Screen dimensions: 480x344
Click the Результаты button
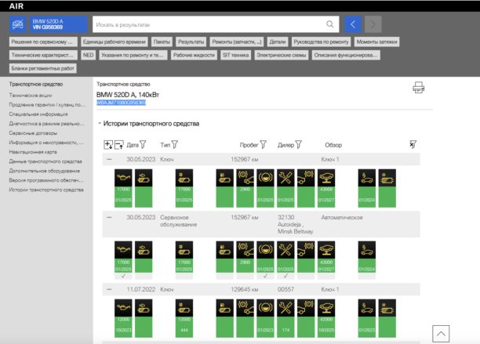click(x=191, y=42)
